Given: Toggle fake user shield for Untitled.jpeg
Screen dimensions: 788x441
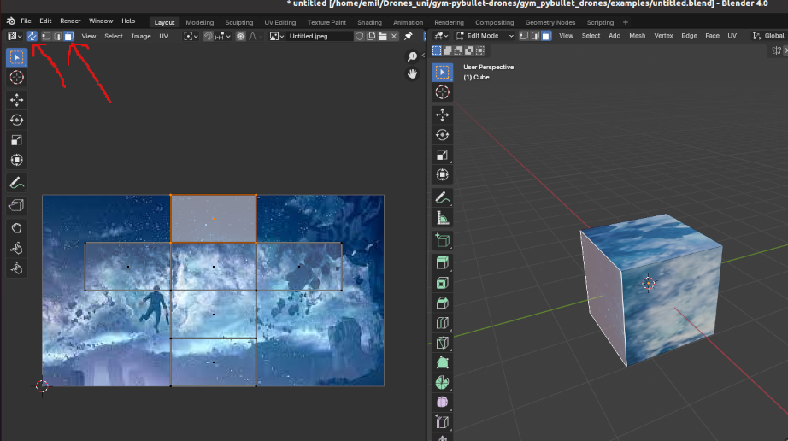Looking at the screenshot, I should (359, 36).
